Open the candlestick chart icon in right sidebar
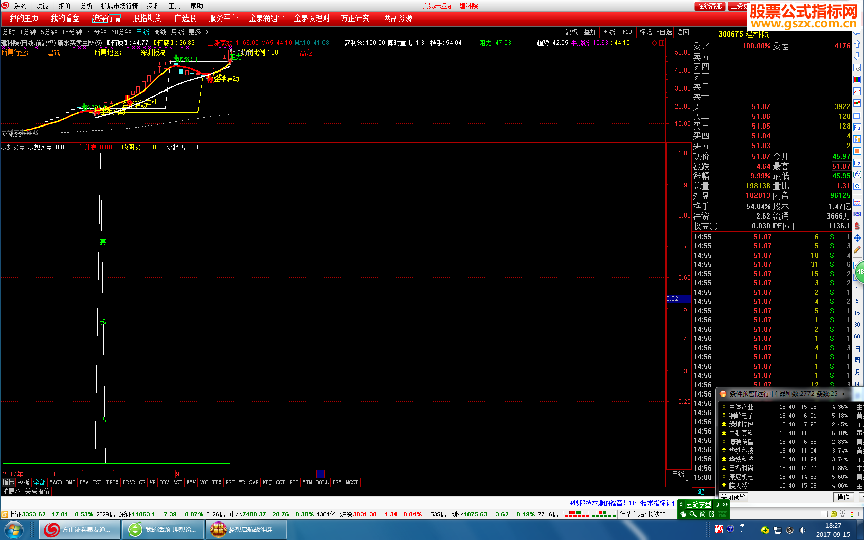The height and width of the screenshot is (540, 864). tap(857, 103)
